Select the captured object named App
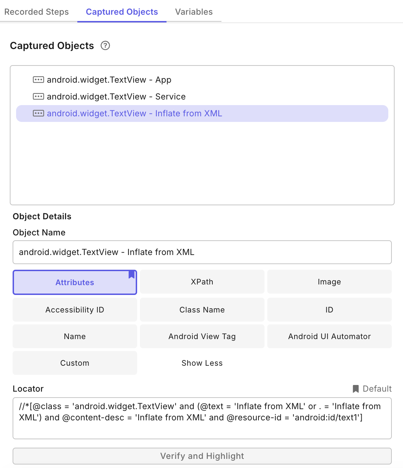This screenshot has height=468, width=403. coord(109,80)
